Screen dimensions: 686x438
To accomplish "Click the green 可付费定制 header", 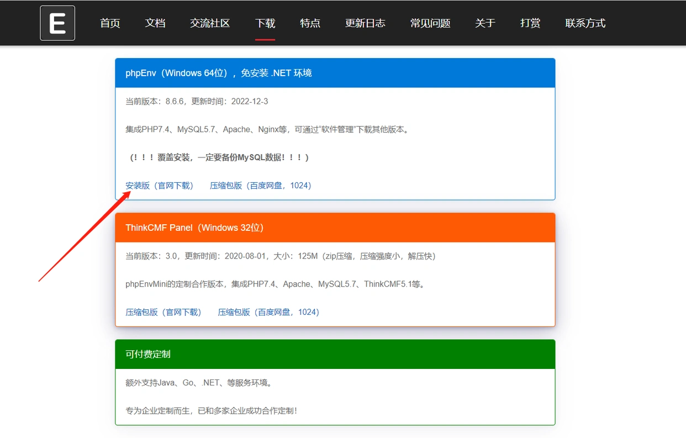I will tap(335, 354).
